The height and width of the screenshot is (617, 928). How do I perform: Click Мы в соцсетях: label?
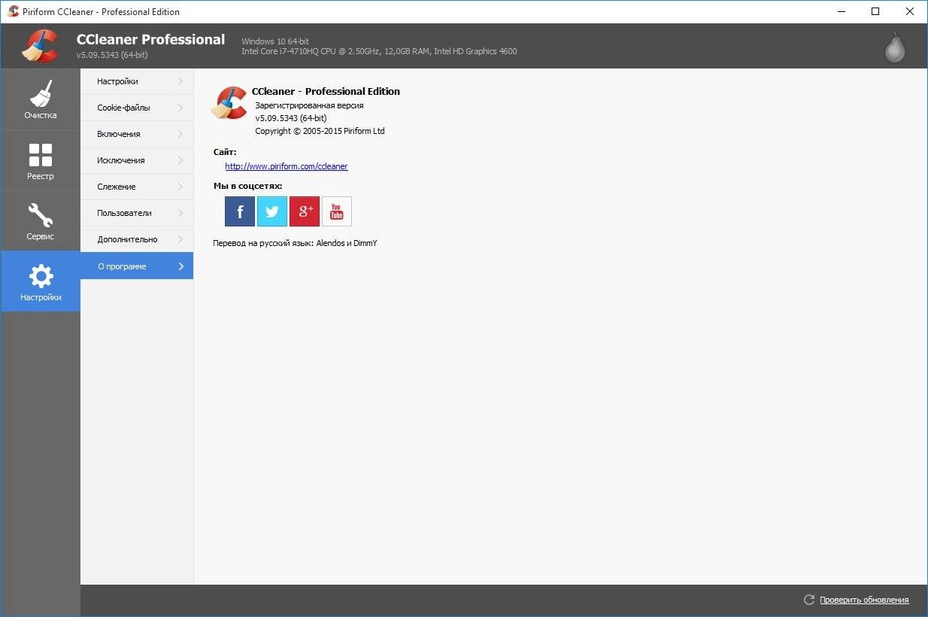(247, 186)
